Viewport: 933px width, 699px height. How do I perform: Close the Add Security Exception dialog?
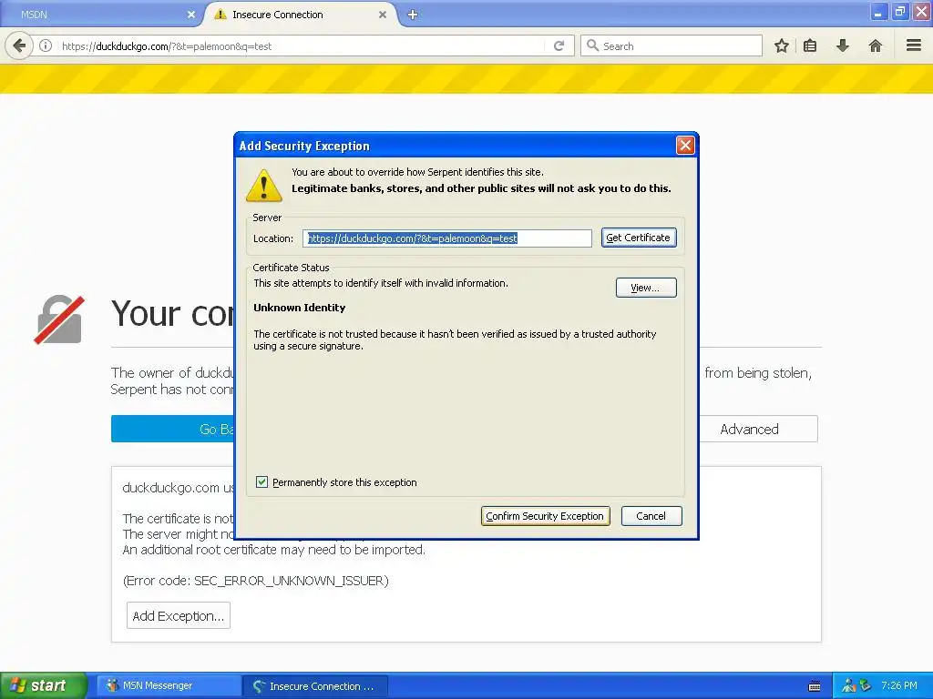[x=685, y=145]
